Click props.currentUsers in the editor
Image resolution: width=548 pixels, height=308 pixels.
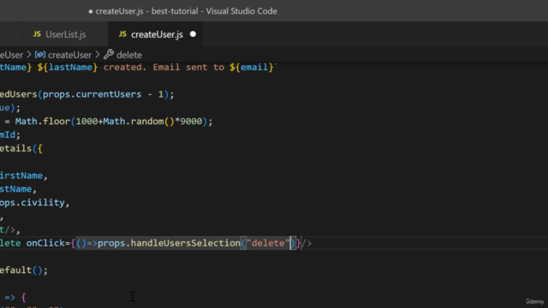(92, 94)
